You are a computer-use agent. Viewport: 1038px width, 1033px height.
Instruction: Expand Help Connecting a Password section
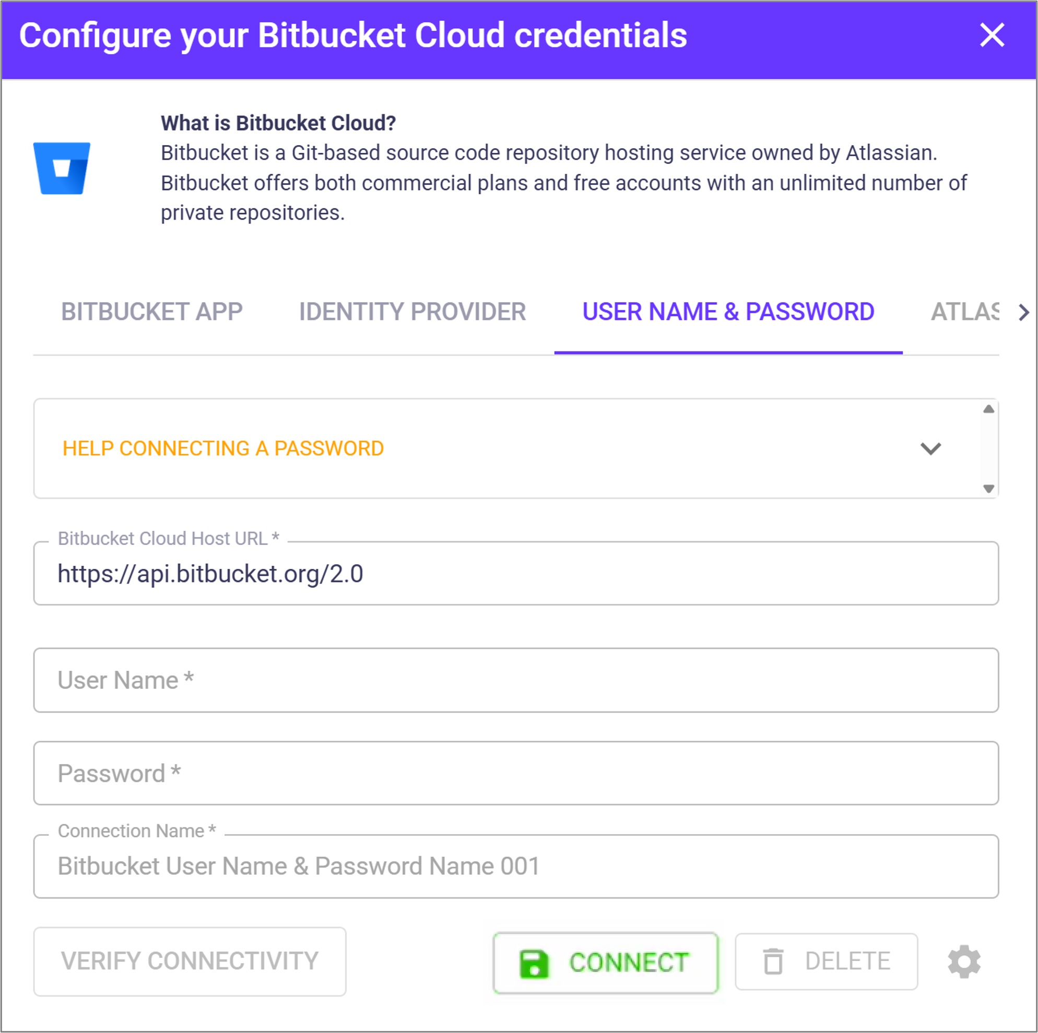click(x=223, y=448)
